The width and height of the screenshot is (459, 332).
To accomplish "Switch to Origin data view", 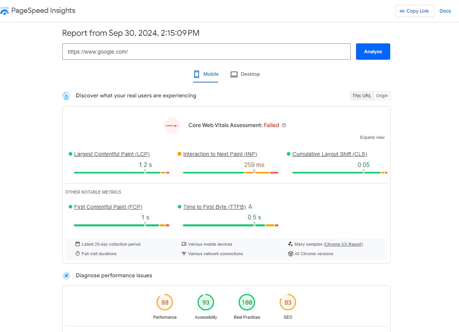I will 382,96.
